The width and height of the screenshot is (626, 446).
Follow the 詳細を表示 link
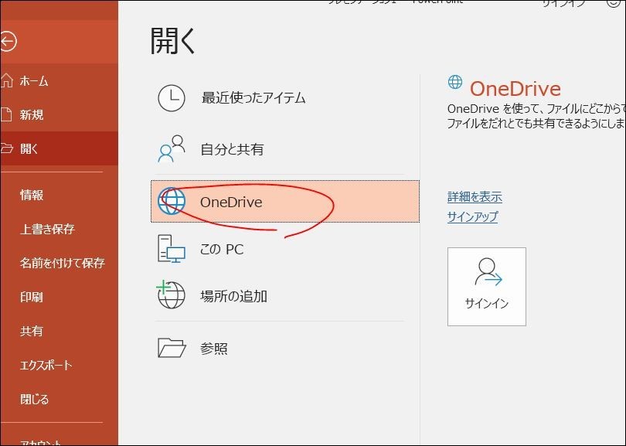coord(475,197)
